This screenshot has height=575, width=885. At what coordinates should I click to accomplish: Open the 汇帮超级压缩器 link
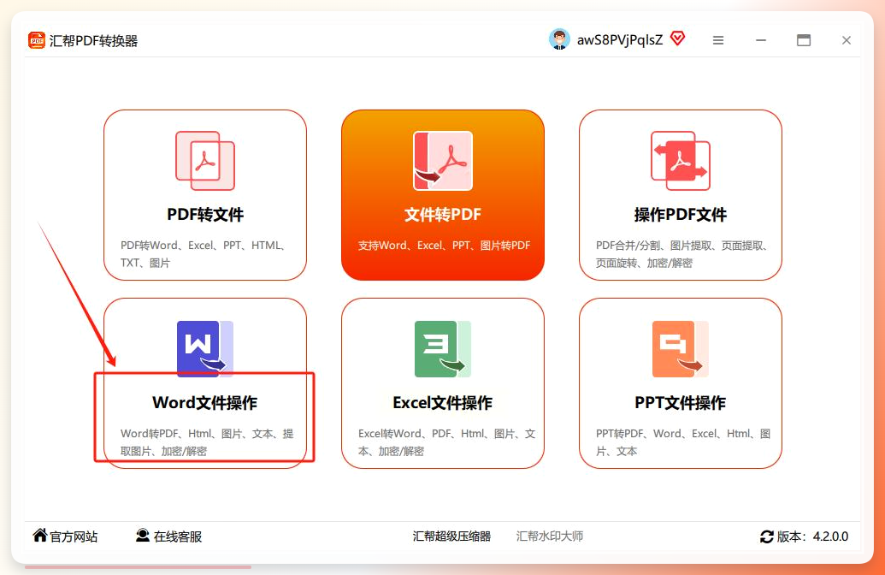pyautogui.click(x=451, y=536)
